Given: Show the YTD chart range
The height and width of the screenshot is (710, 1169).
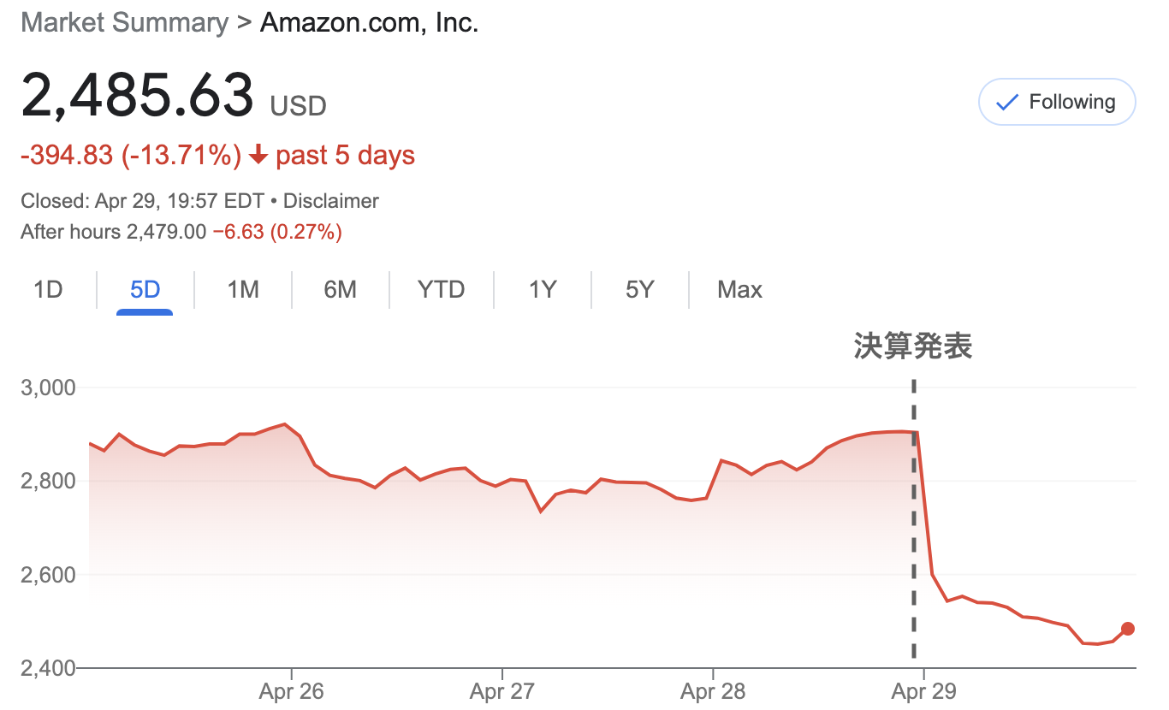Looking at the screenshot, I should click(441, 290).
